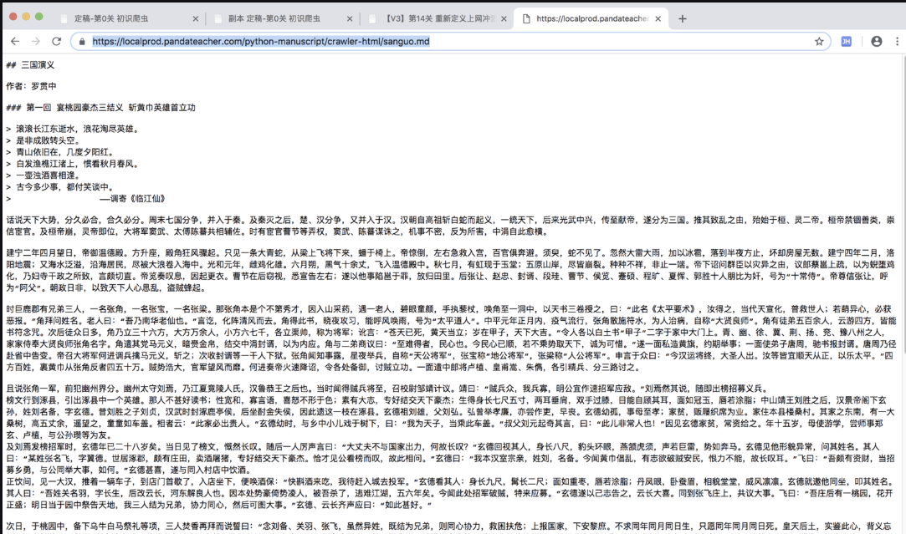Close the 【V3】第14关 tab
The width and height of the screenshot is (906, 534).
[504, 18]
